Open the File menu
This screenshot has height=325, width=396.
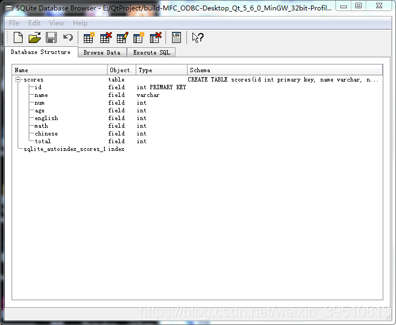14,23
